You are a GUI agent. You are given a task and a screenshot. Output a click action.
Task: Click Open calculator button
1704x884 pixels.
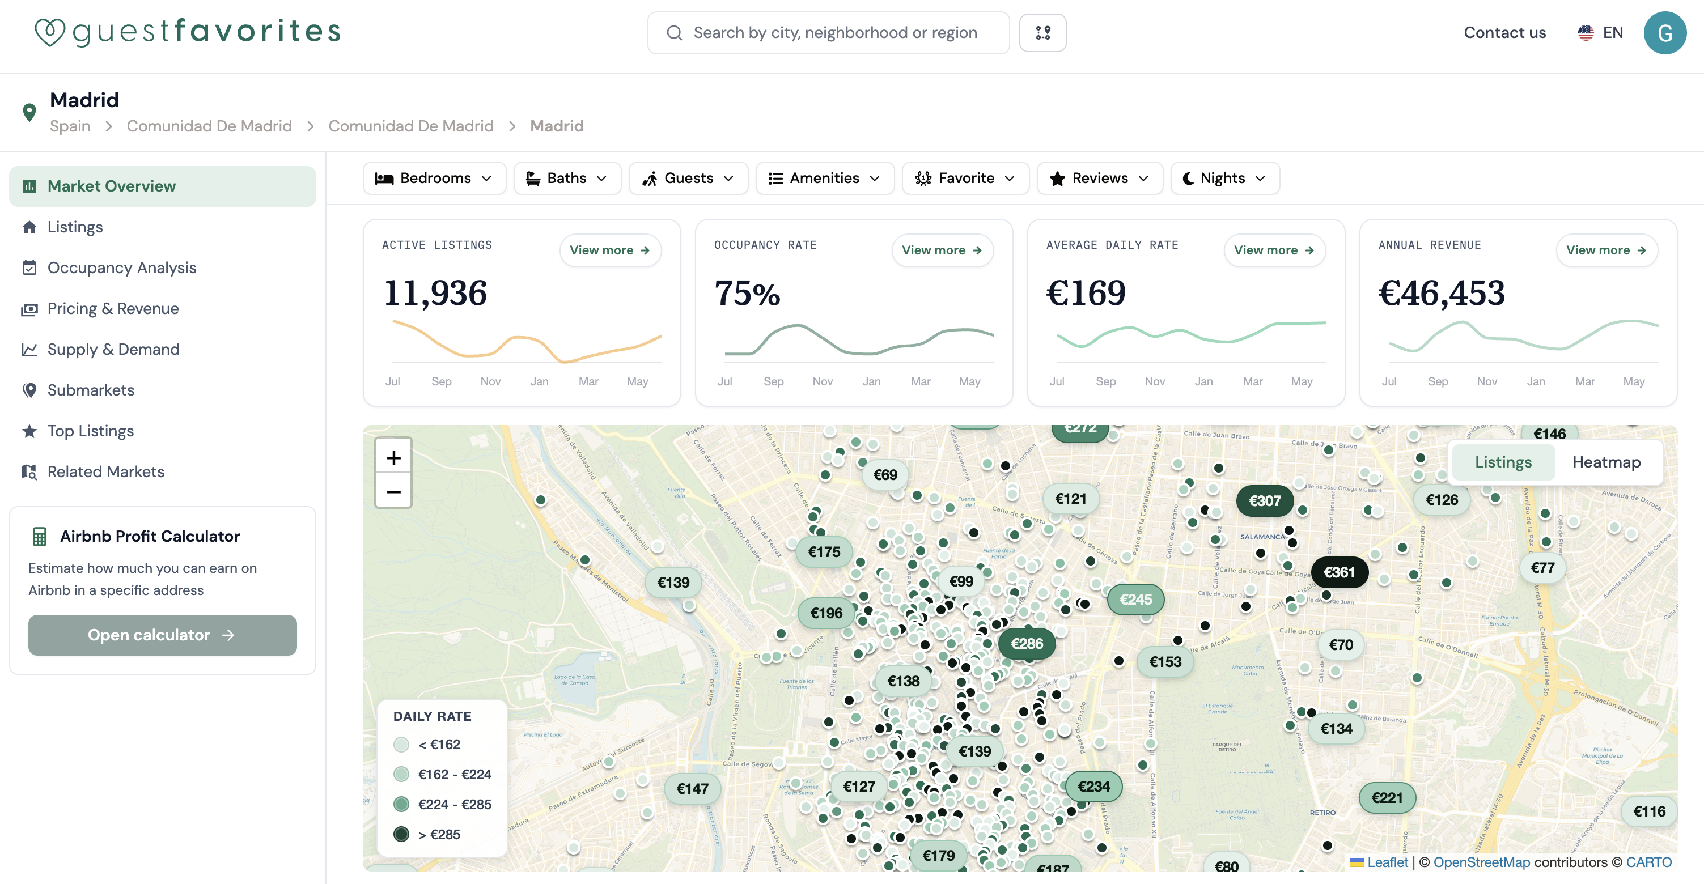tap(162, 635)
